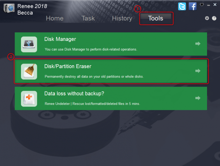Click the Renee Becca safe logo
The height and width of the screenshot is (166, 220).
click(x=9, y=8)
